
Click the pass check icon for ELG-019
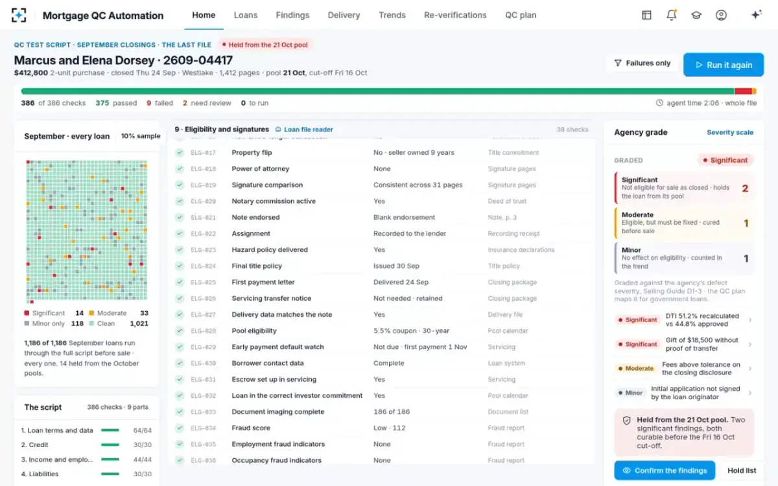click(180, 185)
